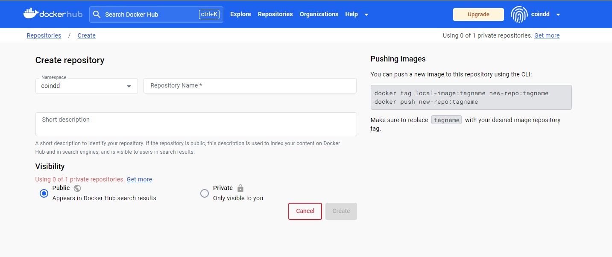Screen dimensions: 612x257
Task: Open the Help menu item
Action: tap(351, 14)
